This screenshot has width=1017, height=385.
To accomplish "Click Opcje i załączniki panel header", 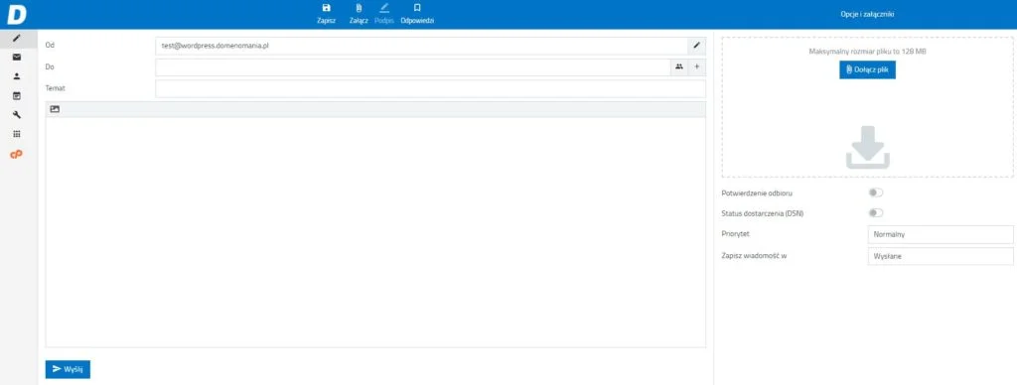I will pos(867,14).
